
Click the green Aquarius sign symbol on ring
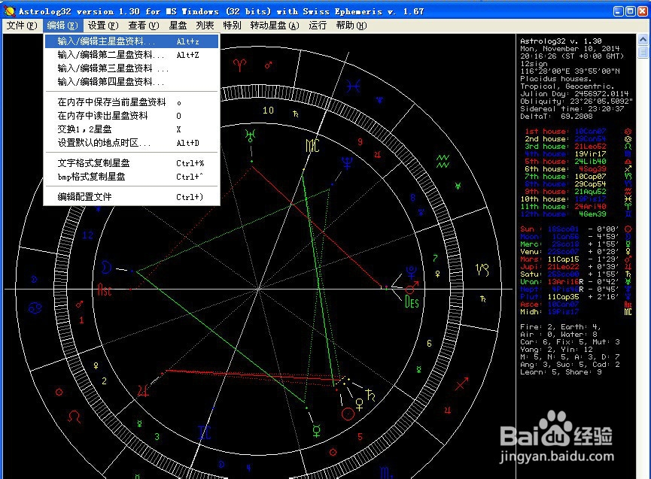(443, 162)
